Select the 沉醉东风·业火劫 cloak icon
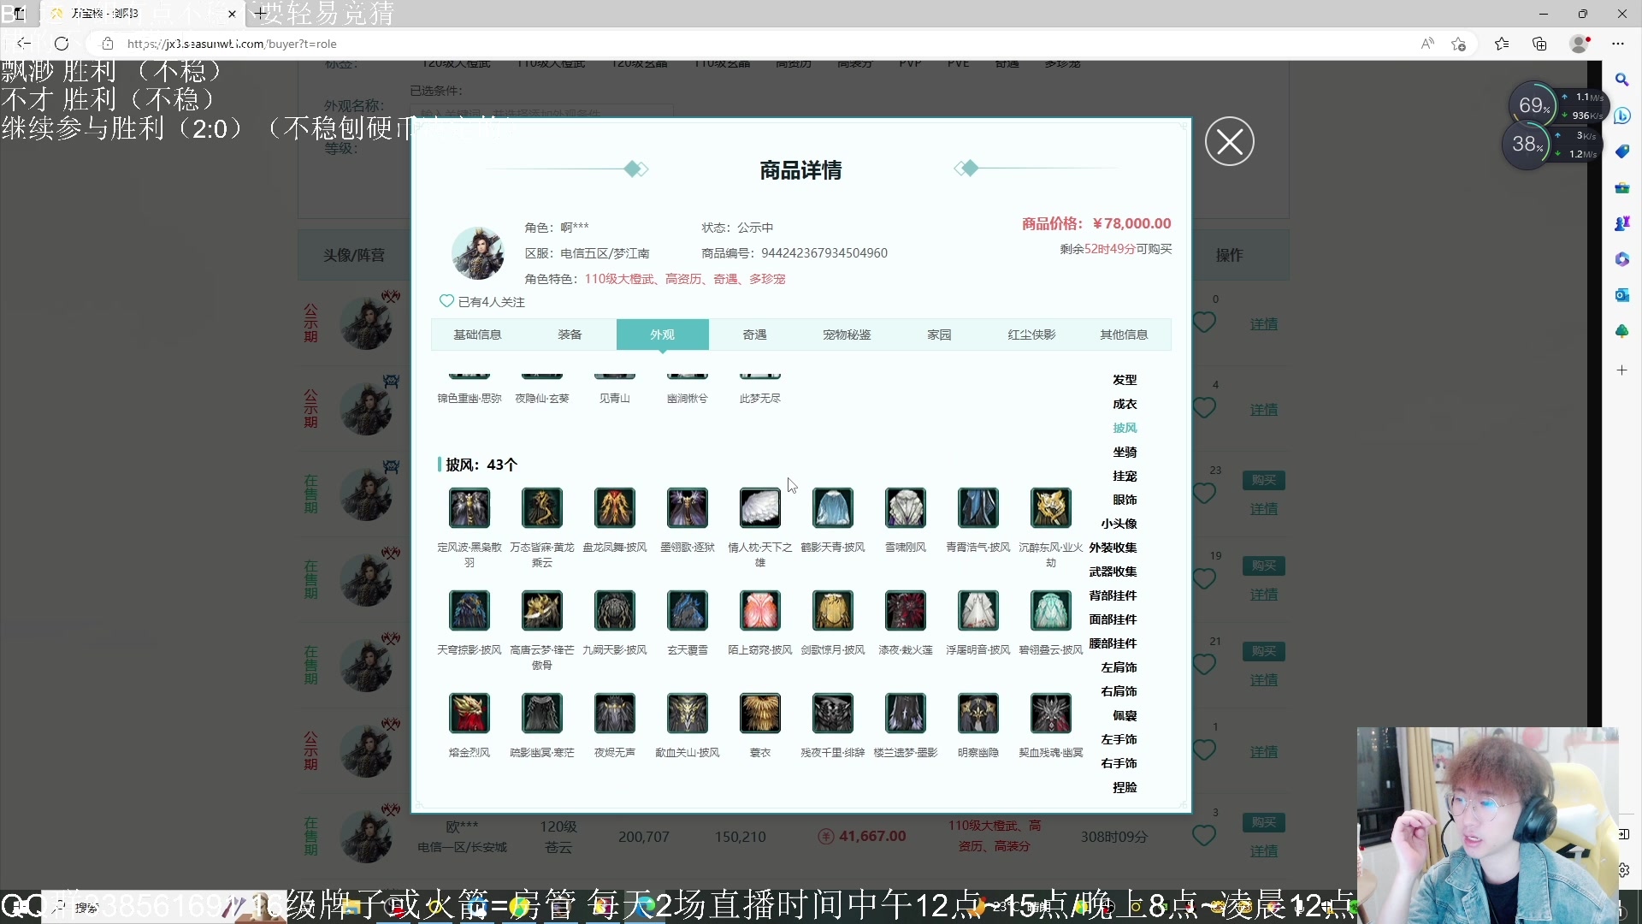This screenshot has width=1642, height=924. (x=1051, y=508)
